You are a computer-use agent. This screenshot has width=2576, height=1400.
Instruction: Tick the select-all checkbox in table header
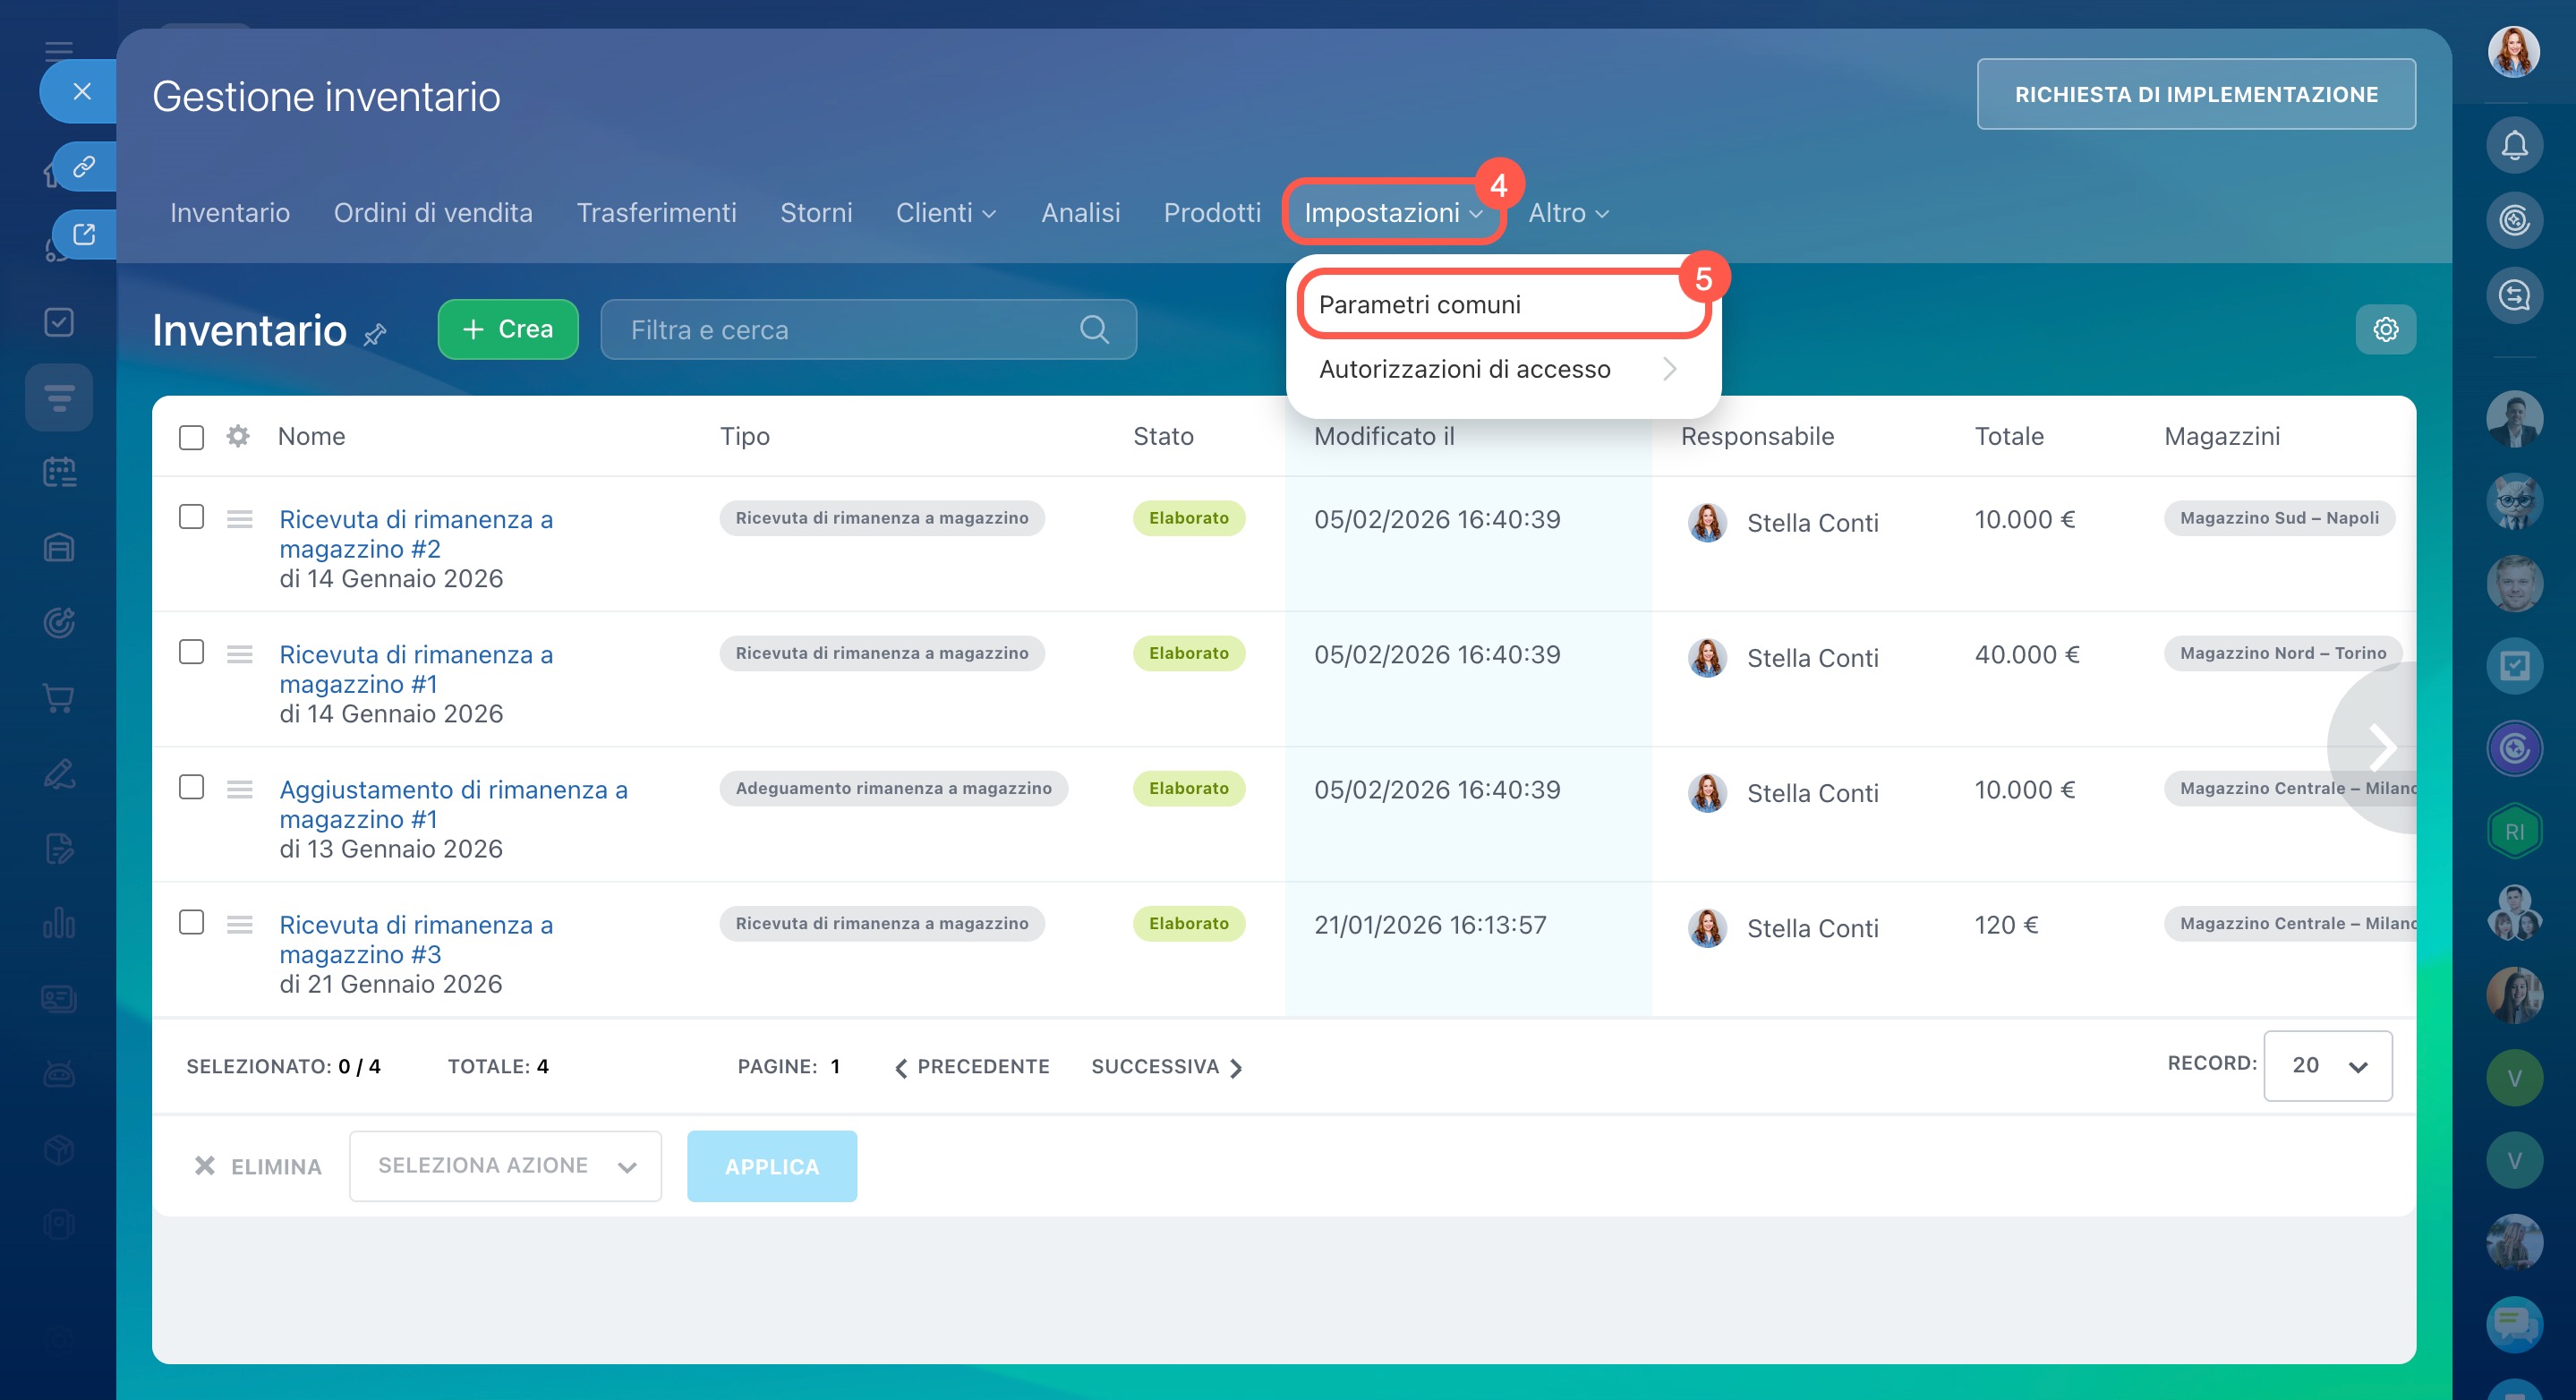191,437
